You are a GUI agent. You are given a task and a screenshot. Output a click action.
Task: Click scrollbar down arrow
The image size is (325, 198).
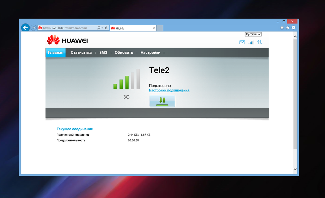click(x=295, y=169)
